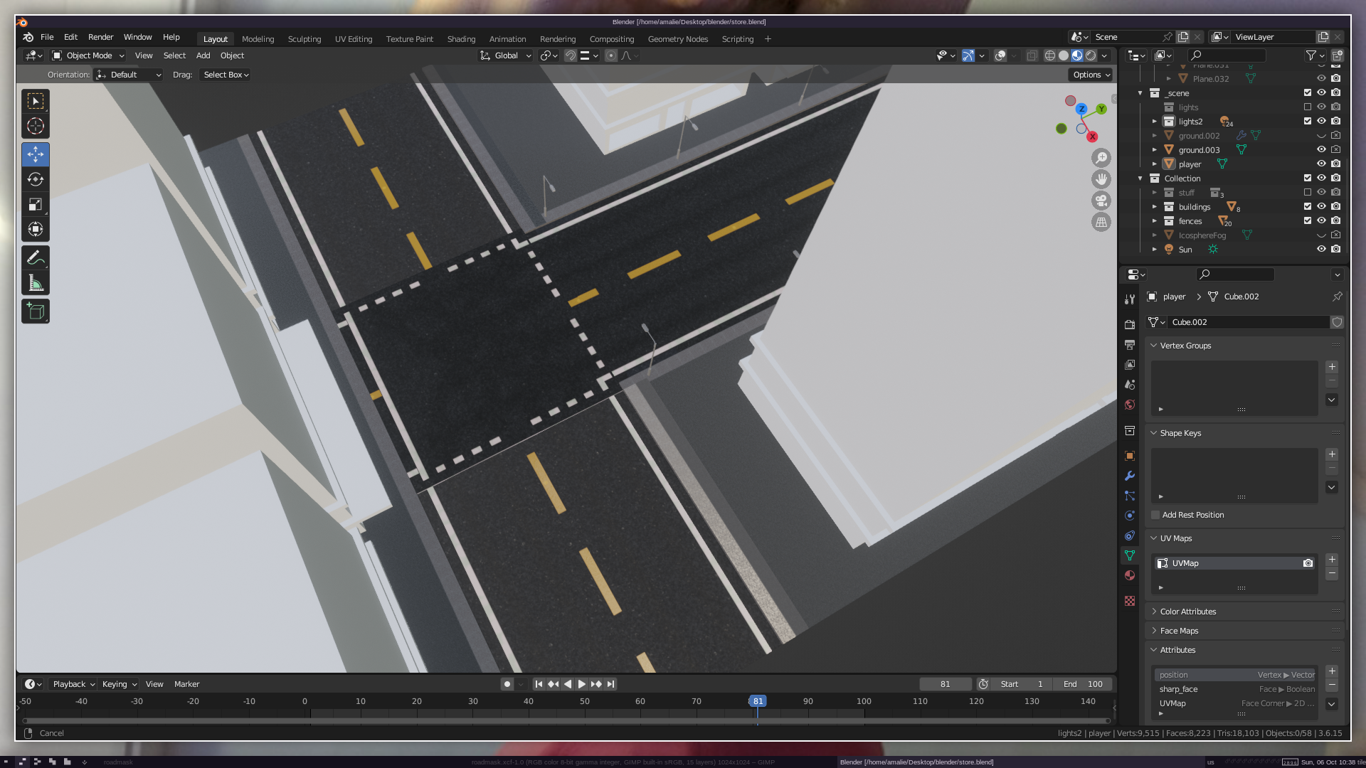
Task: Pick the Add Cube tool
Action: 36,311
